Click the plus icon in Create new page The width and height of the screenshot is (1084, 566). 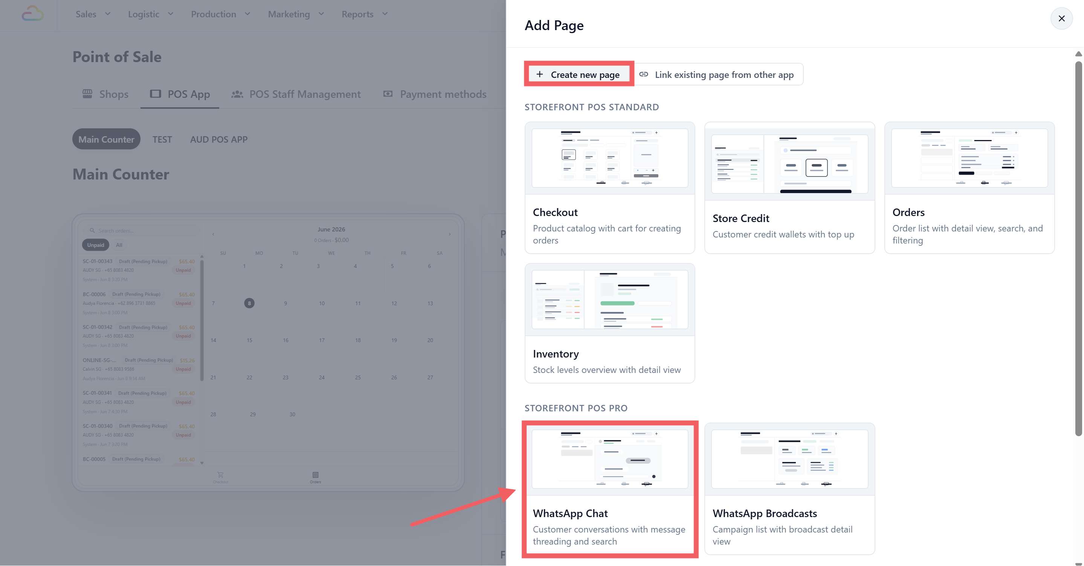[x=539, y=75]
